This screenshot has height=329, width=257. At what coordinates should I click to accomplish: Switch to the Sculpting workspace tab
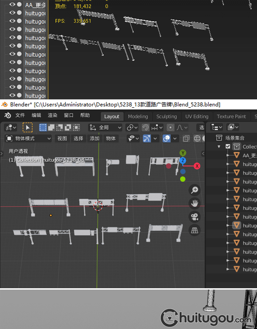pos(167,117)
